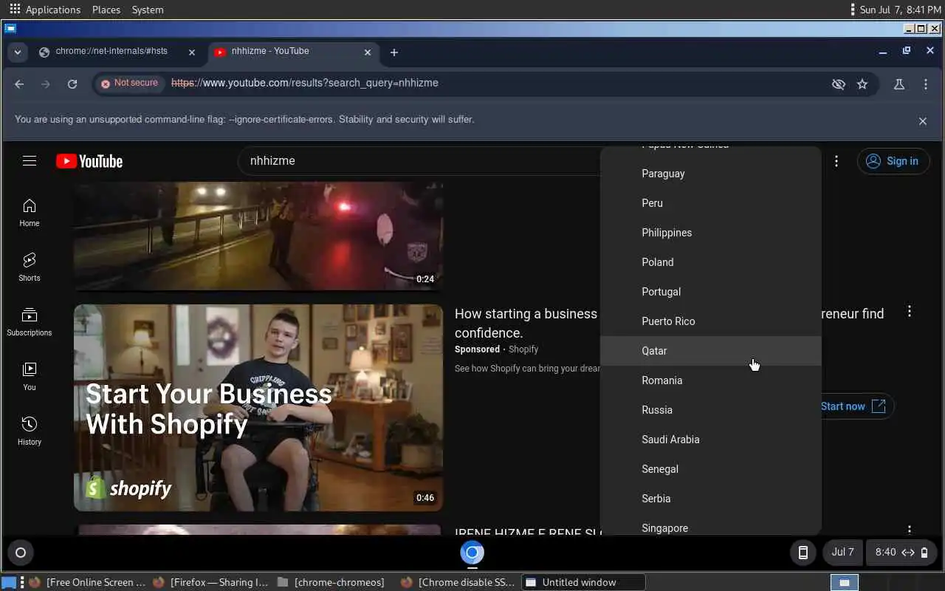945x591 pixels.
Task: Pick Puerto Rico from the country menu
Action: click(x=711, y=321)
